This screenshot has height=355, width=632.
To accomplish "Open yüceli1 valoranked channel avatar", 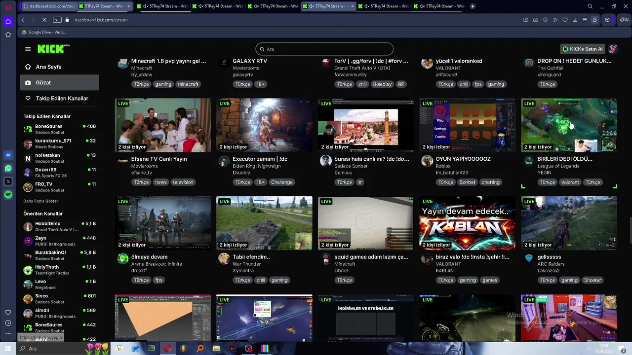I will pyautogui.click(x=427, y=63).
